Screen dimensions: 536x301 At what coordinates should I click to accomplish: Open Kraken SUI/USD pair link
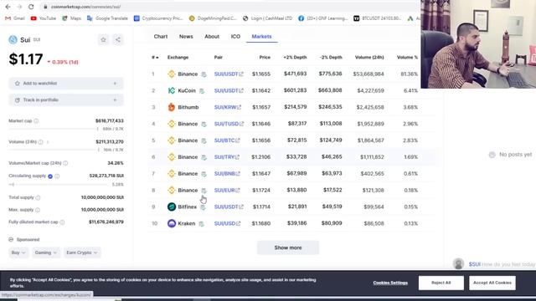coord(227,223)
